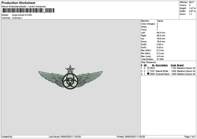
Task: Click the Stitches value 6517
Action: point(192,2)
